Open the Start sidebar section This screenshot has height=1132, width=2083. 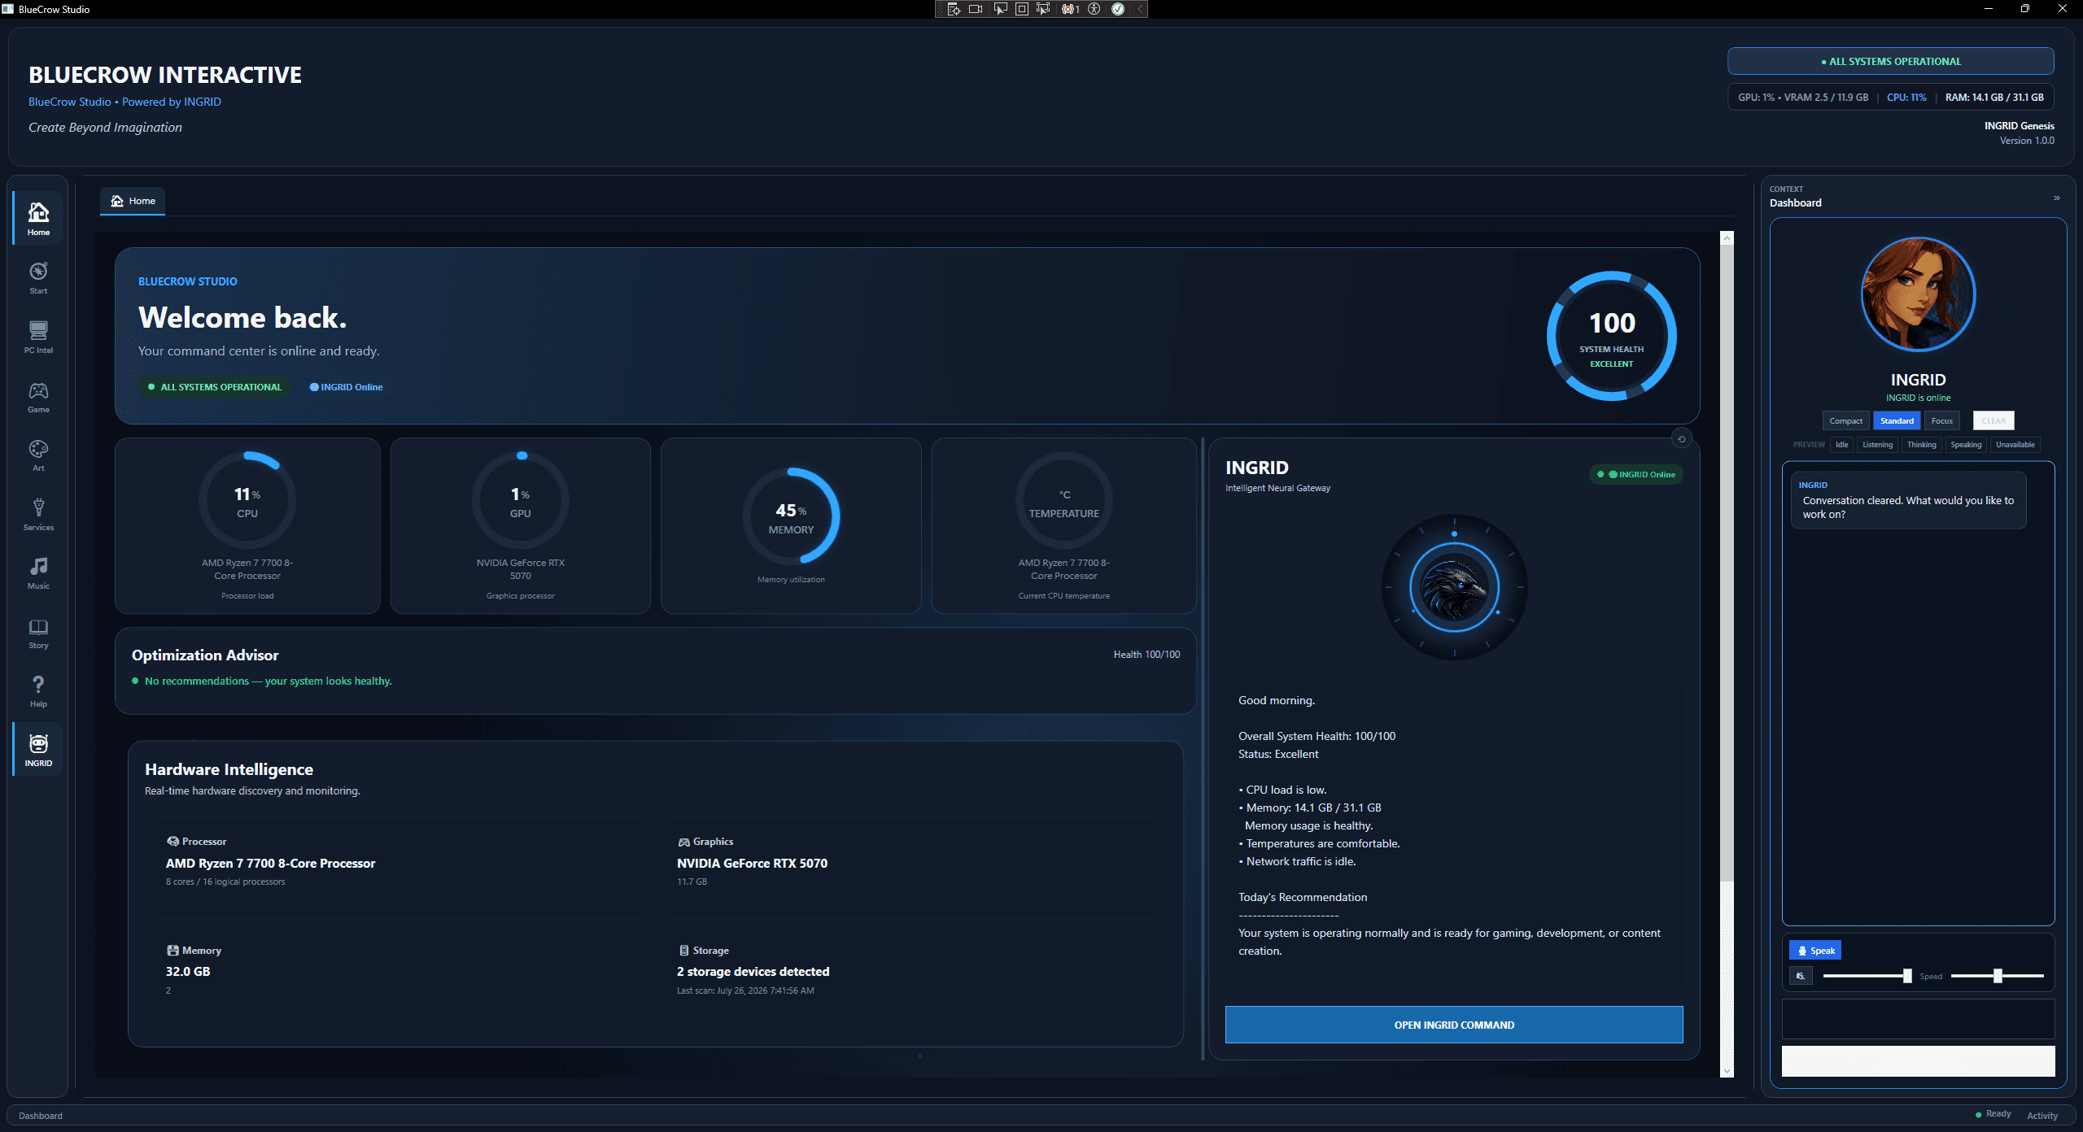point(38,278)
